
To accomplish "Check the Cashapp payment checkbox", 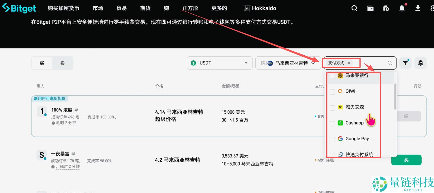I will tap(332, 123).
